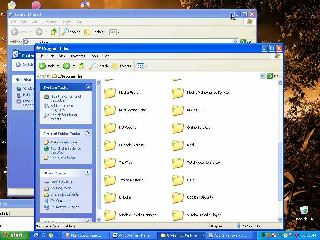320x240 pixels.
Task: Expand the Details panel chevron
Action: tap(88, 221)
